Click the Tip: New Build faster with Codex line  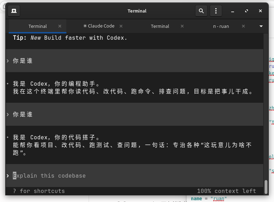[70, 38]
